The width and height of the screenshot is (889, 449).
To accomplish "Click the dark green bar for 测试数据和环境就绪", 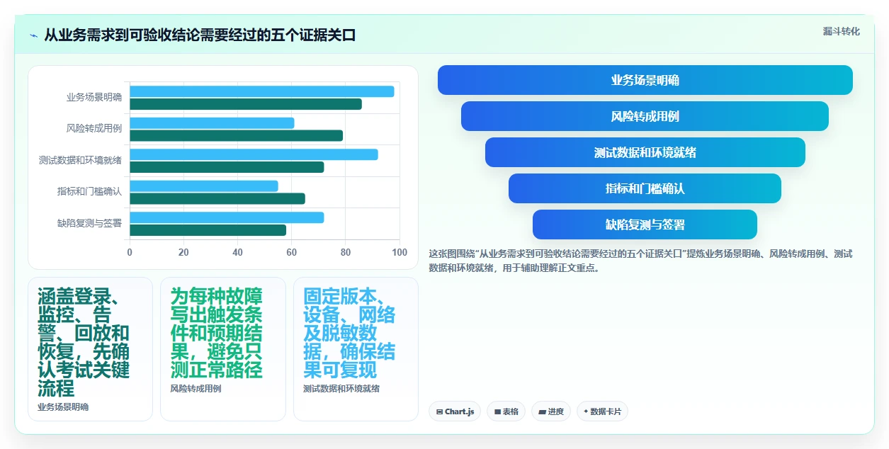I will tap(227, 167).
